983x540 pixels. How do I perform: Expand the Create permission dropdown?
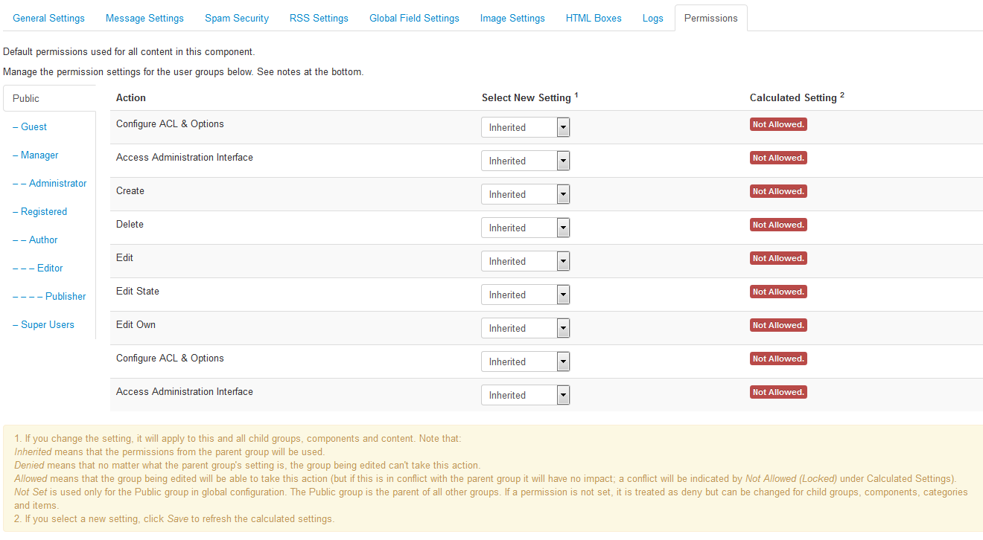(x=526, y=195)
